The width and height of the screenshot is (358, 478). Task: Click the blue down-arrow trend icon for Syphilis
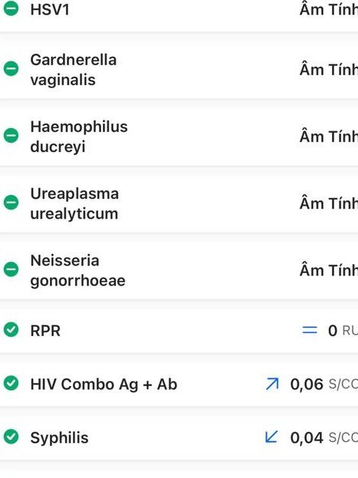click(271, 437)
